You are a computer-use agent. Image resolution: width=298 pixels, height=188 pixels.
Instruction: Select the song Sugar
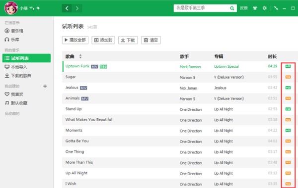click(71, 77)
